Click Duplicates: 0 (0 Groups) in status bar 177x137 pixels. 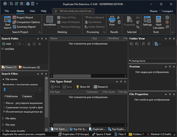(x=74, y=134)
